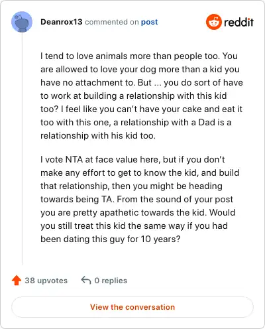Click the '0 replies' label
Screen dimensions: 265x329
111,281
